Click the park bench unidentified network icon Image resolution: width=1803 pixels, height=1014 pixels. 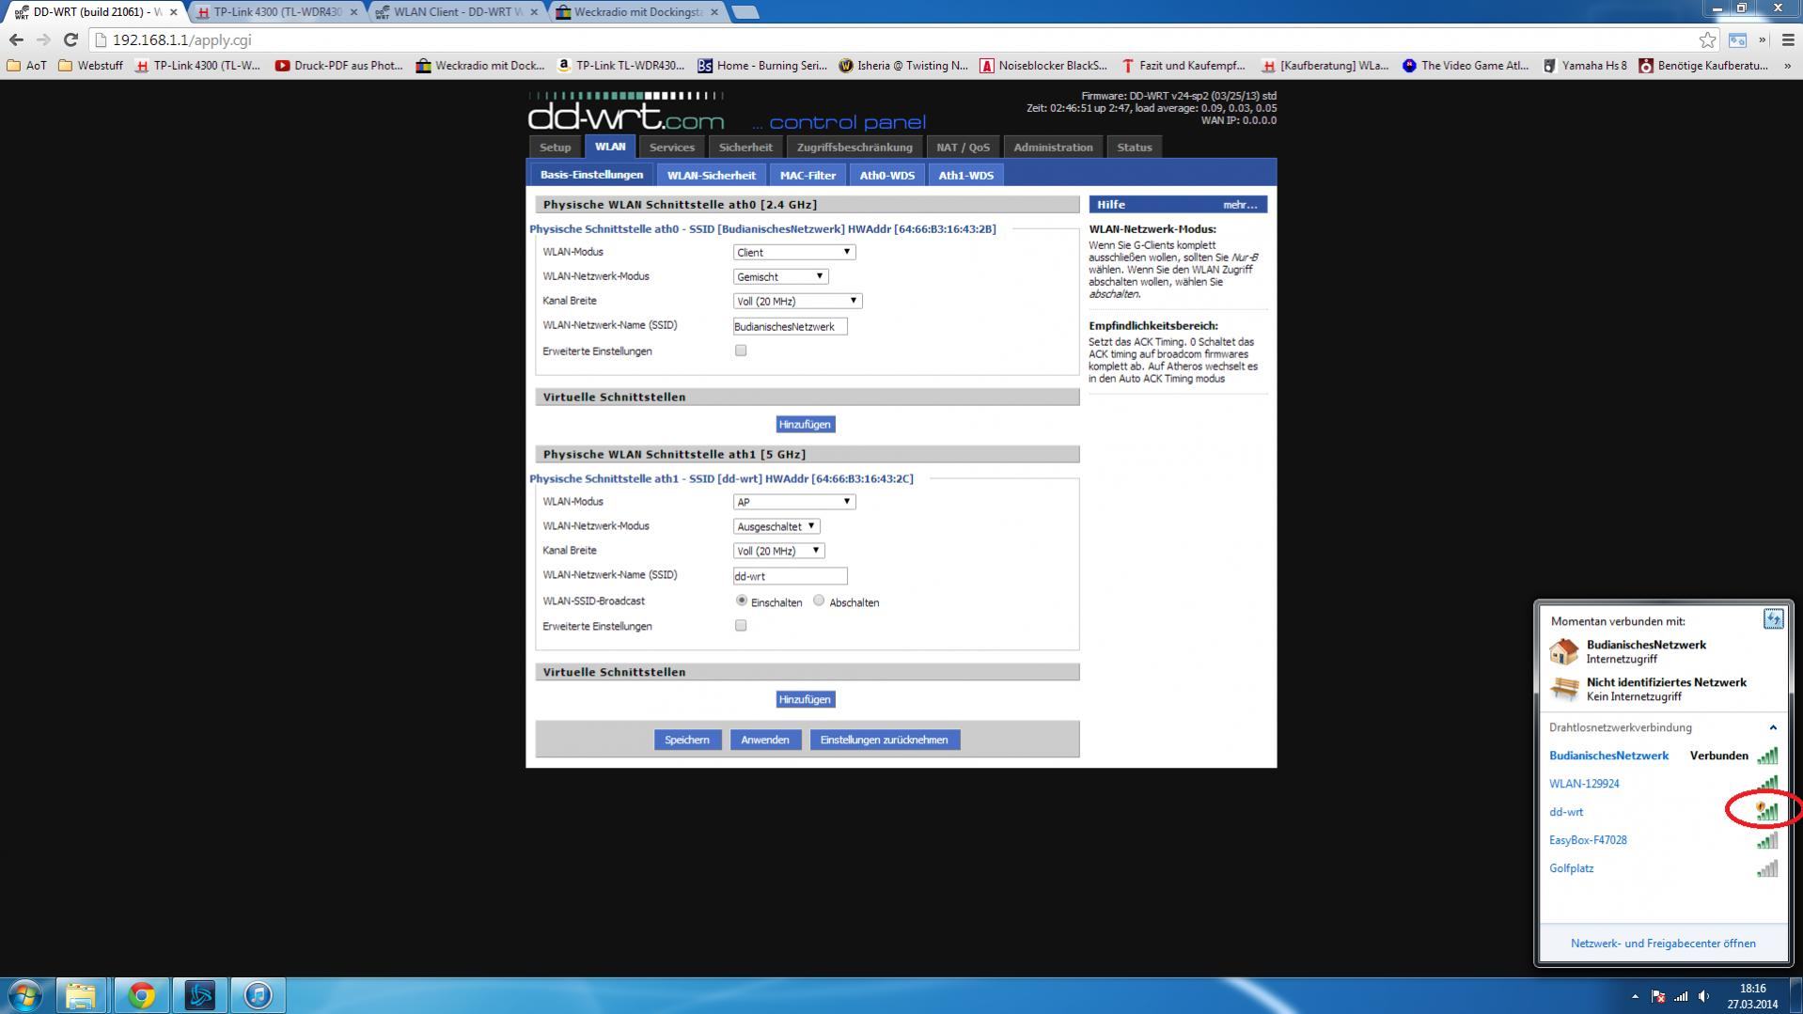click(x=1564, y=689)
